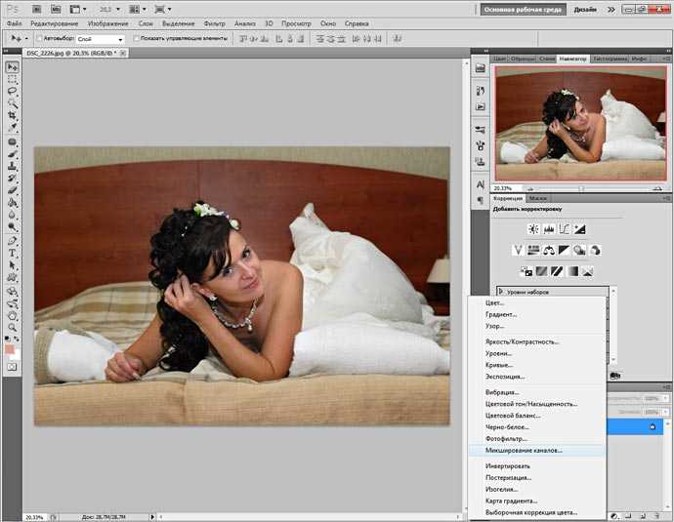Screen dimensions: 674x522
Task: Select the Quick Selection tool
Action: pyautogui.click(x=12, y=103)
